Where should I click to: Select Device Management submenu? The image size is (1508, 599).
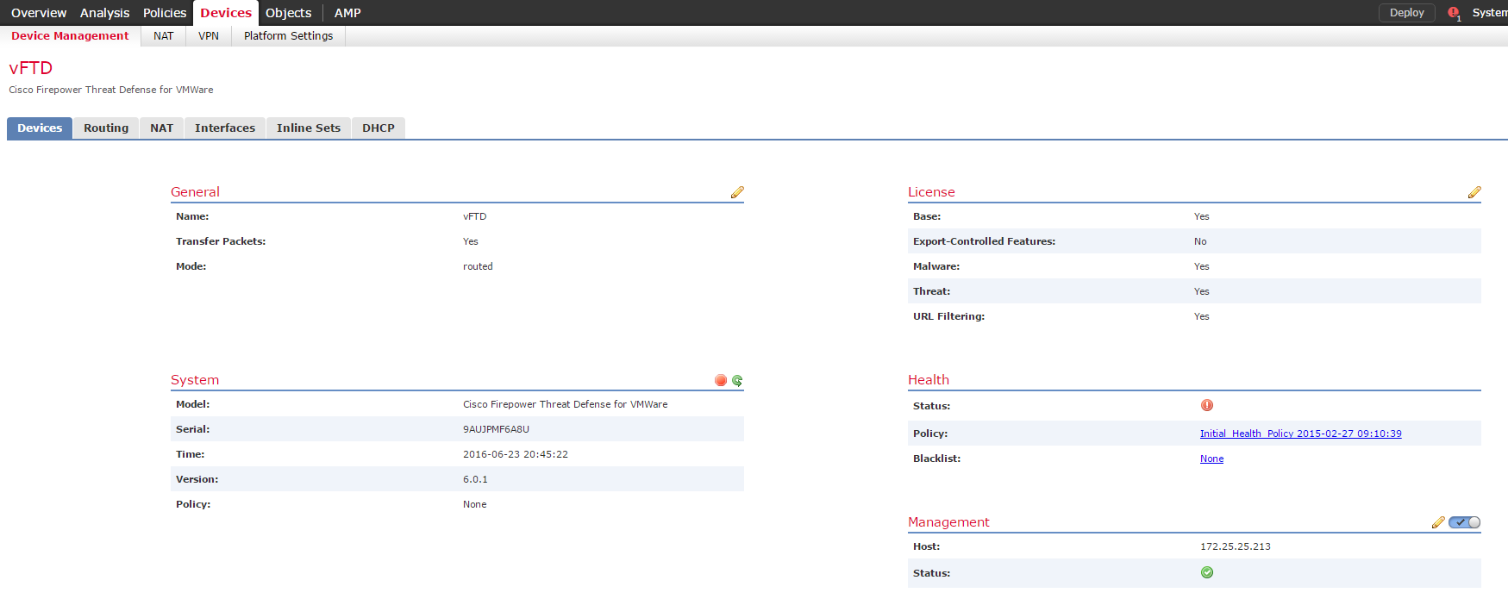click(x=70, y=36)
